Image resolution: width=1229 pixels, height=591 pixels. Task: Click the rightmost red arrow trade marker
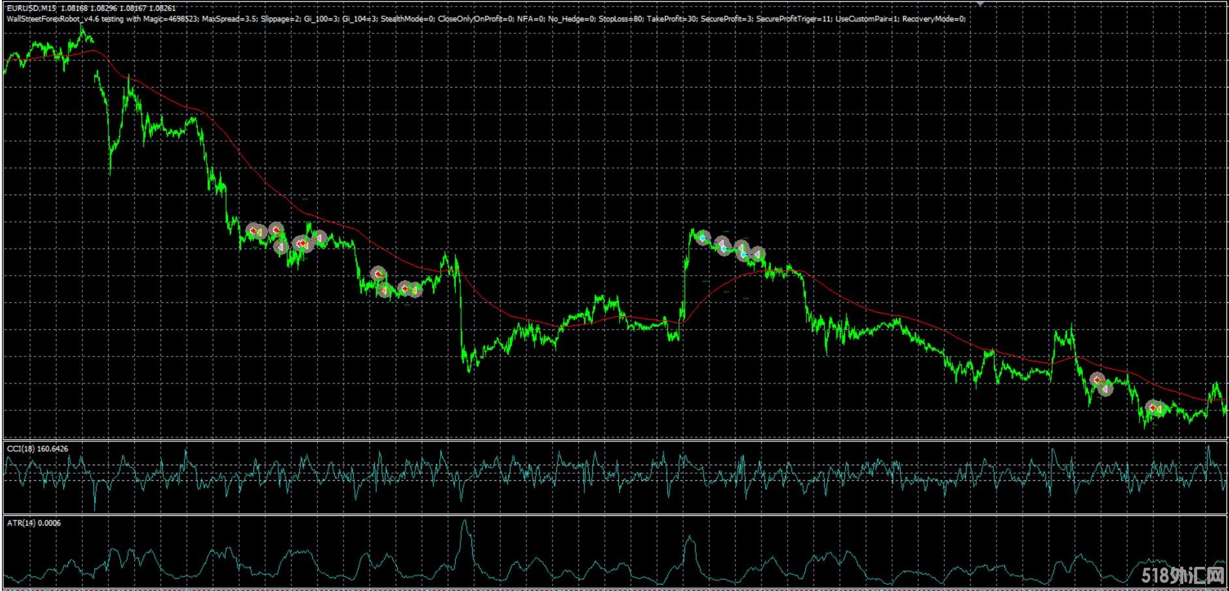tap(1154, 408)
